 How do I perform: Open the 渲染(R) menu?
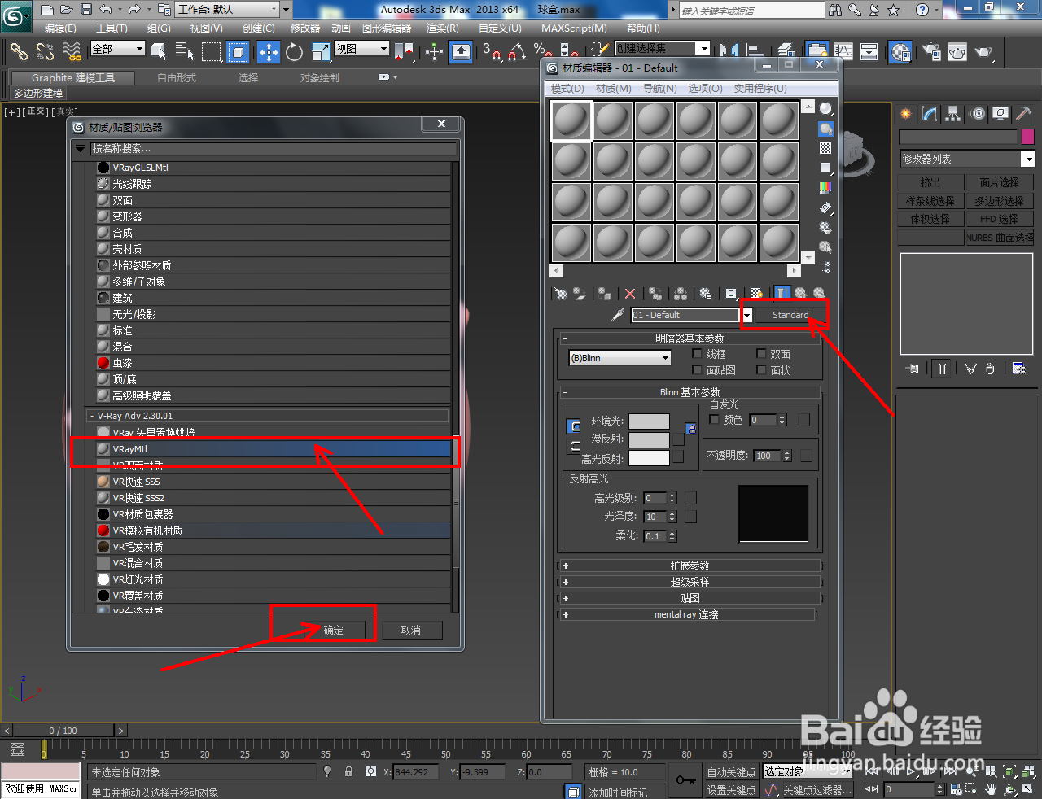point(444,28)
